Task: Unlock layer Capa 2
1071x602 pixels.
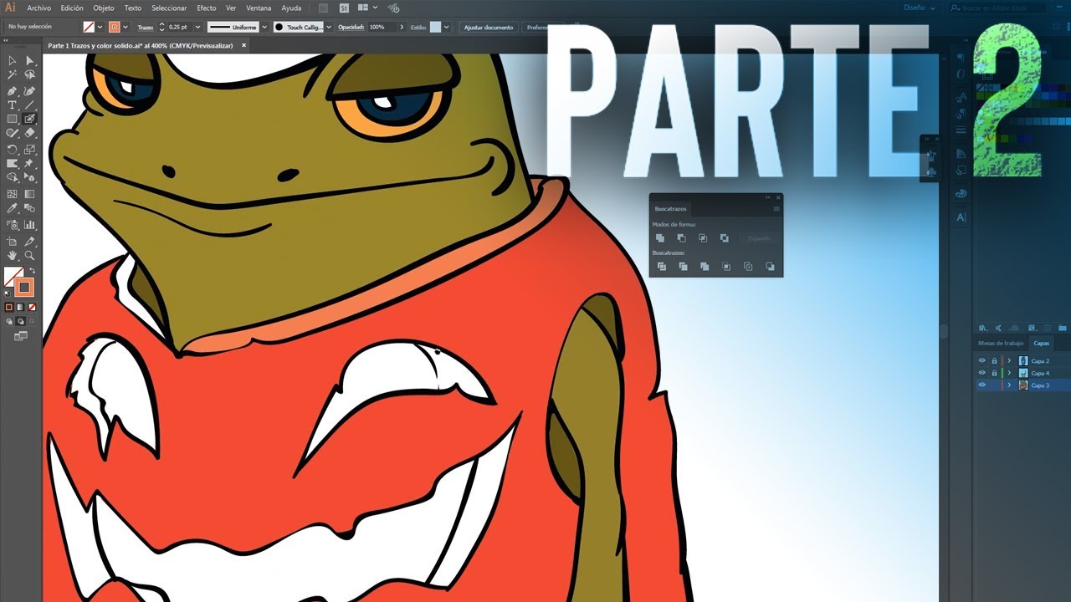Action: pos(994,360)
